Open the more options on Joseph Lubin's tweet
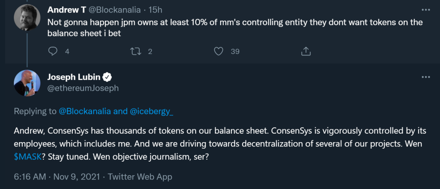The width and height of the screenshot is (440, 189). [426, 77]
